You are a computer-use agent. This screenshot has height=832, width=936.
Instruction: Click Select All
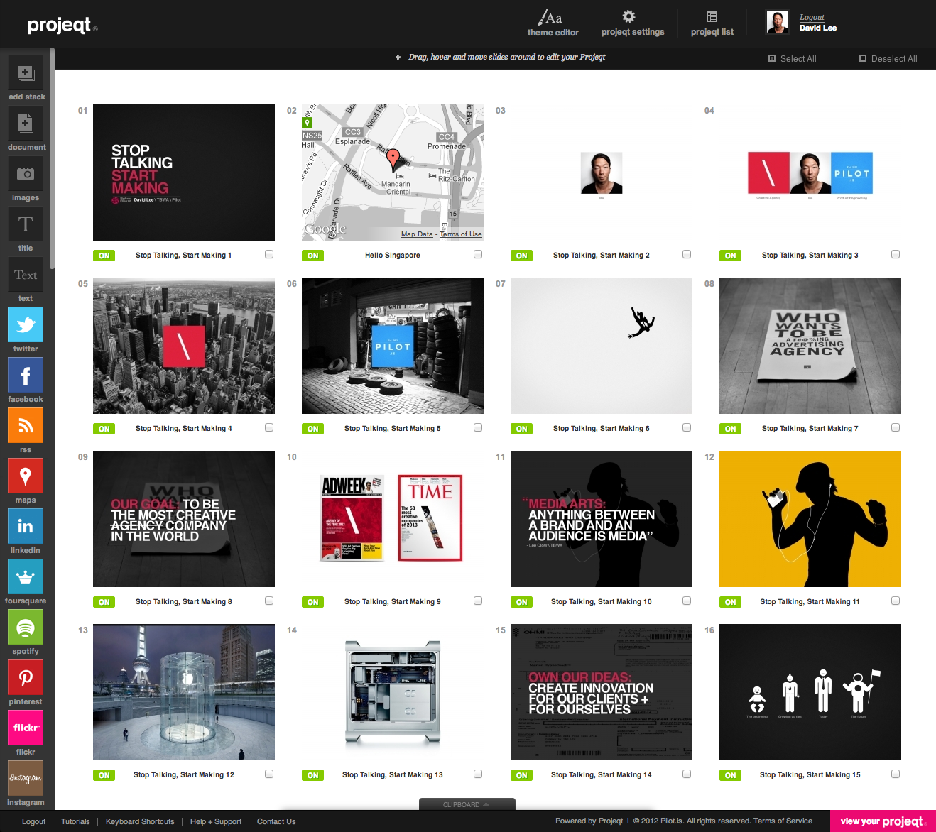793,59
